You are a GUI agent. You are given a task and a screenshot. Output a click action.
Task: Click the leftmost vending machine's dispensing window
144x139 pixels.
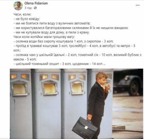click(19, 89)
